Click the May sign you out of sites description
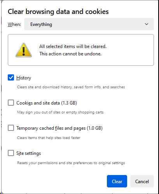Viewport: 159px width, 194px height. (x=60, y=112)
